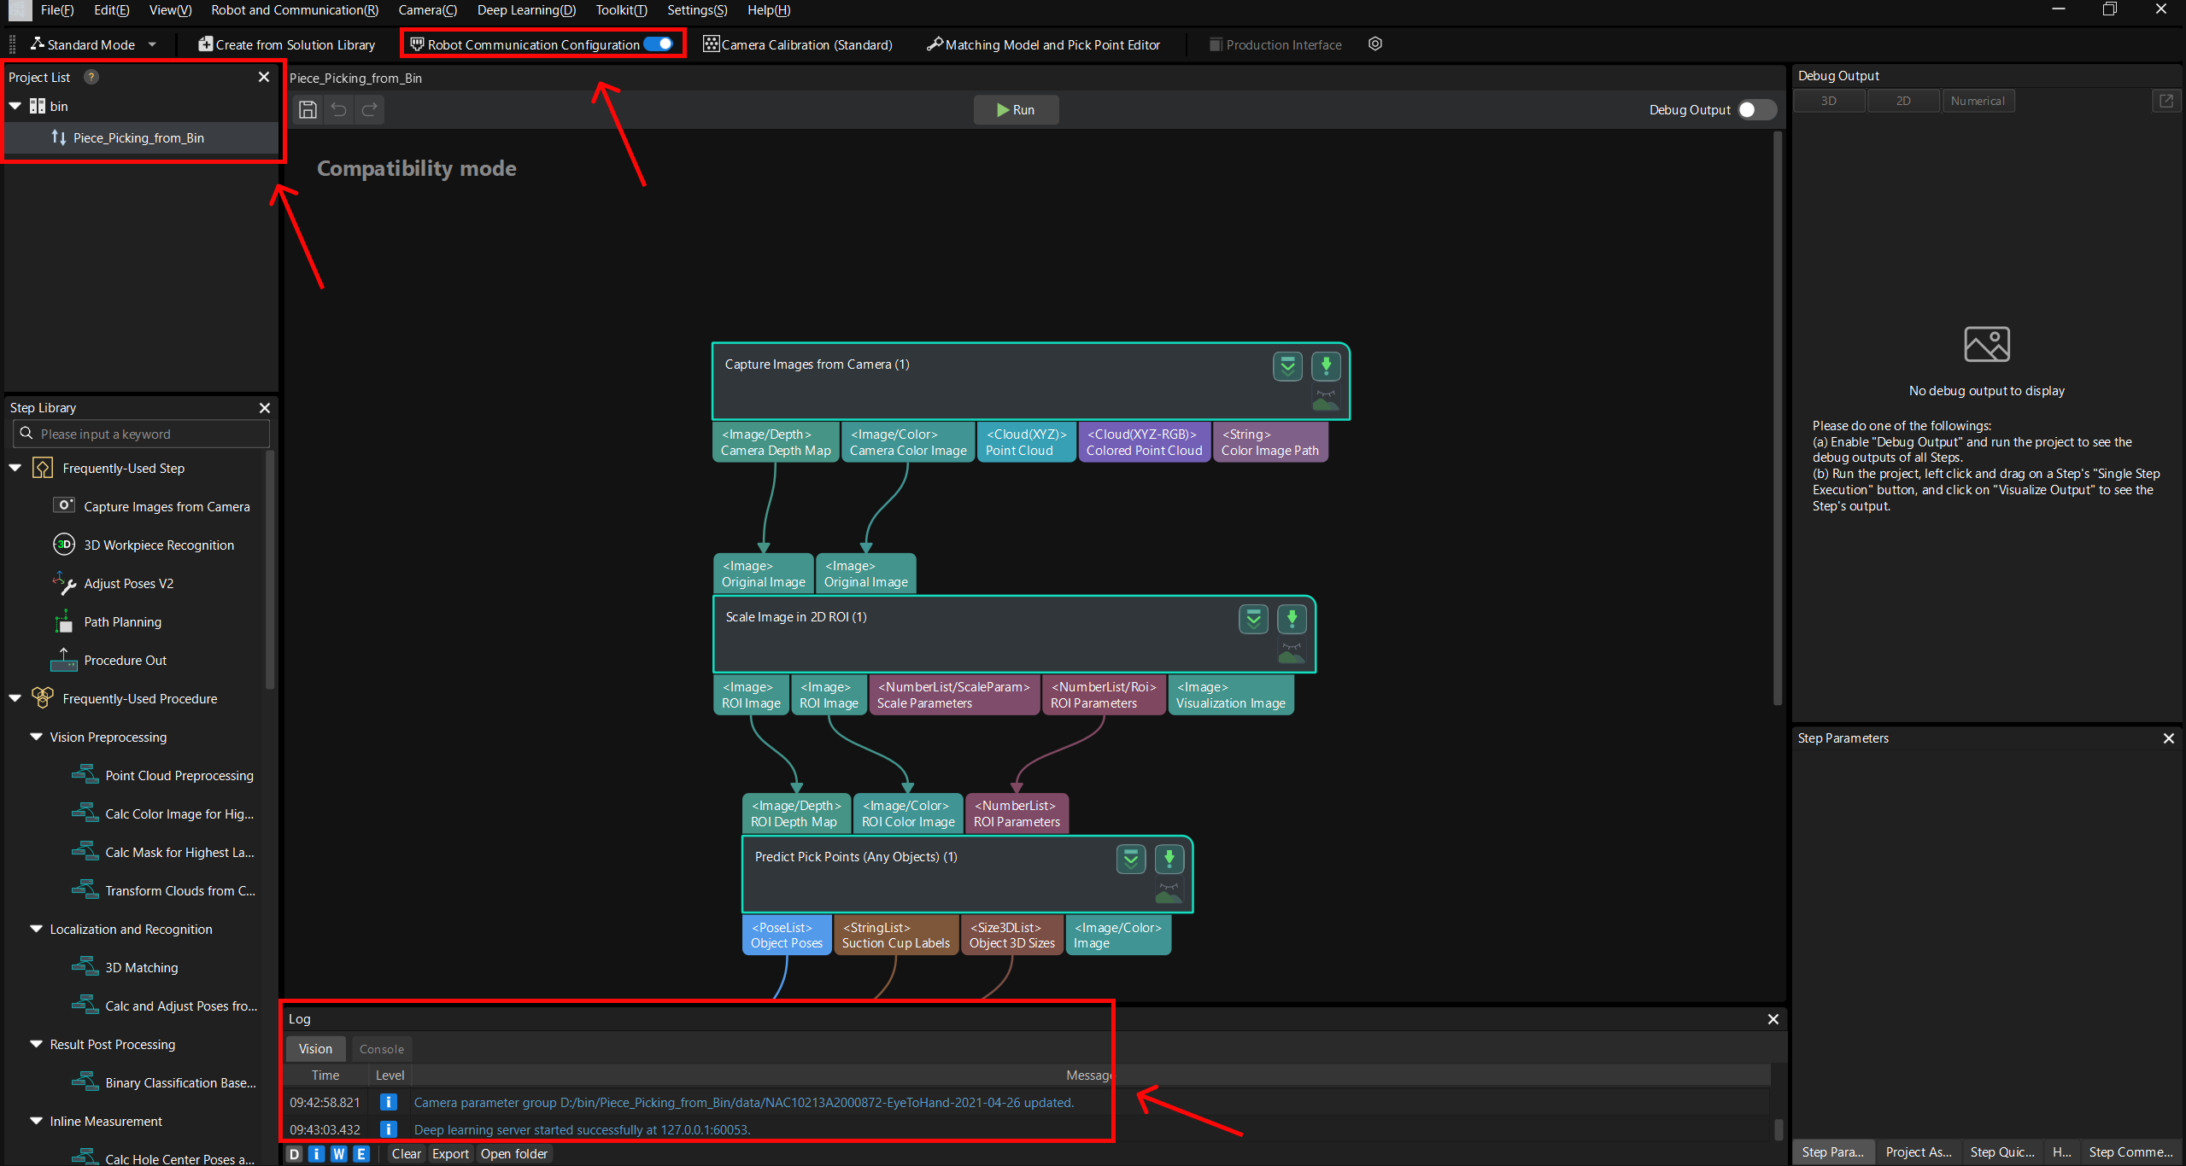Open the Deep Learning menu
The height and width of the screenshot is (1166, 2186).
pos(526,10)
